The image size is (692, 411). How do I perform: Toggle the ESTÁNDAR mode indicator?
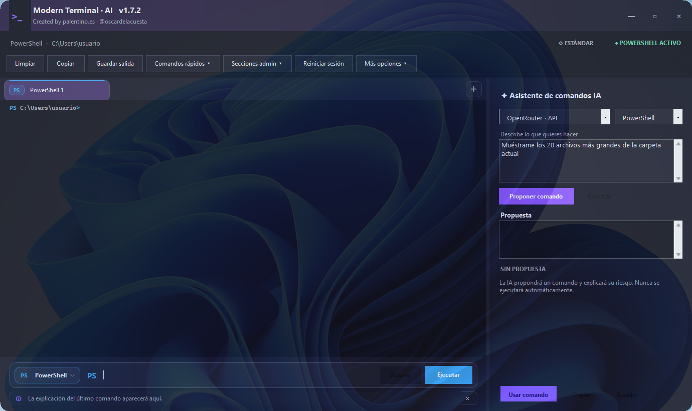click(x=576, y=43)
